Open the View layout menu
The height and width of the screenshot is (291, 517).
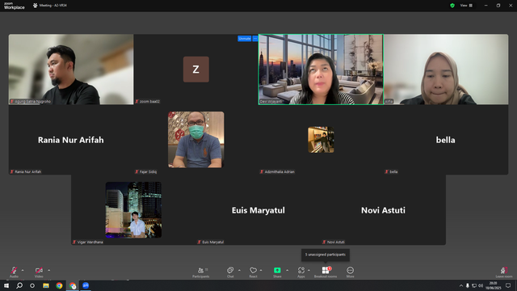pos(466,6)
